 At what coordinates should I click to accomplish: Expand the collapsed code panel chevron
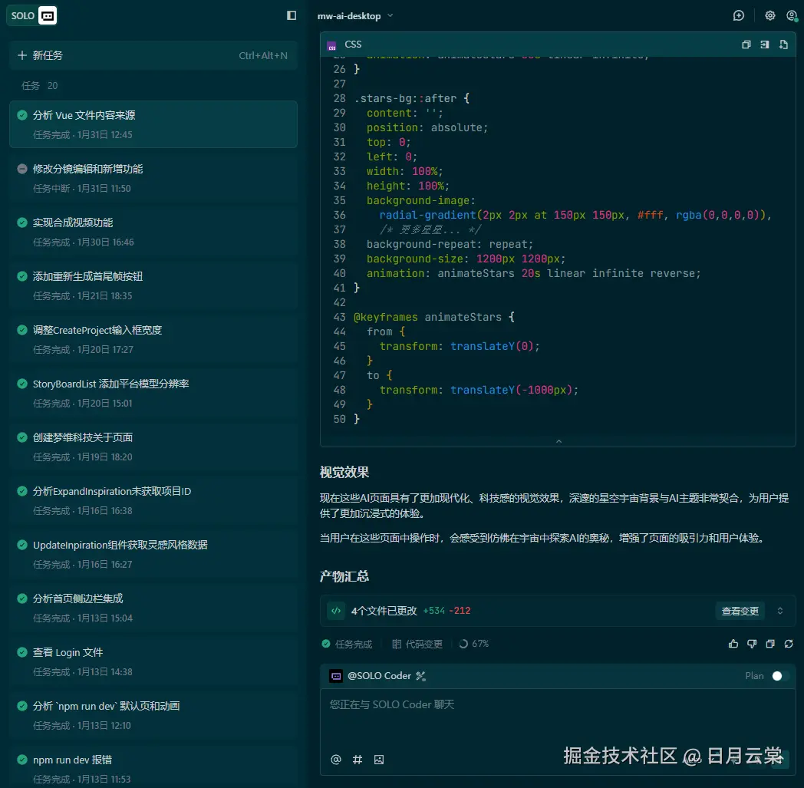[x=559, y=440]
